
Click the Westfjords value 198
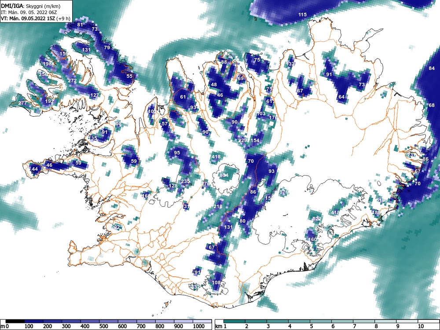click(48, 64)
